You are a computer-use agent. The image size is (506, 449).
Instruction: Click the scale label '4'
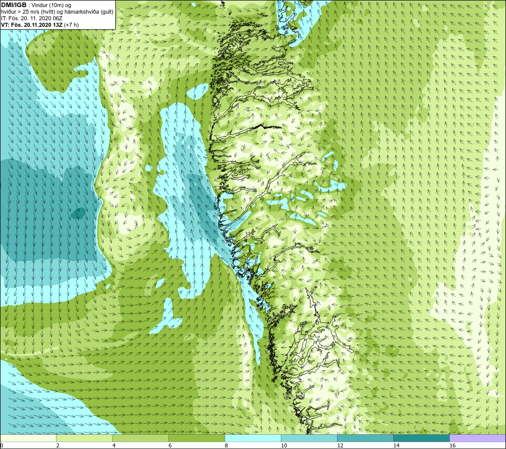click(114, 445)
